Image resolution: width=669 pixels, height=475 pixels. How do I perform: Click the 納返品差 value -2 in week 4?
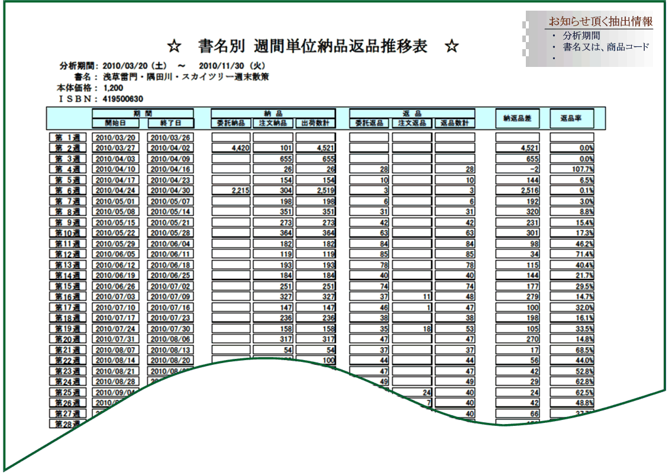click(x=517, y=169)
